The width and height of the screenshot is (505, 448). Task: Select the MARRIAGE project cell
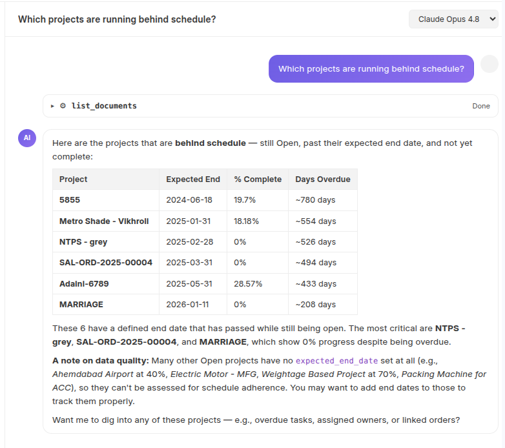(106, 305)
